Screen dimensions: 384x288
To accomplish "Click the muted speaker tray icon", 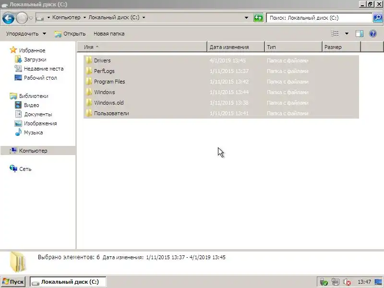I will tap(347, 282).
